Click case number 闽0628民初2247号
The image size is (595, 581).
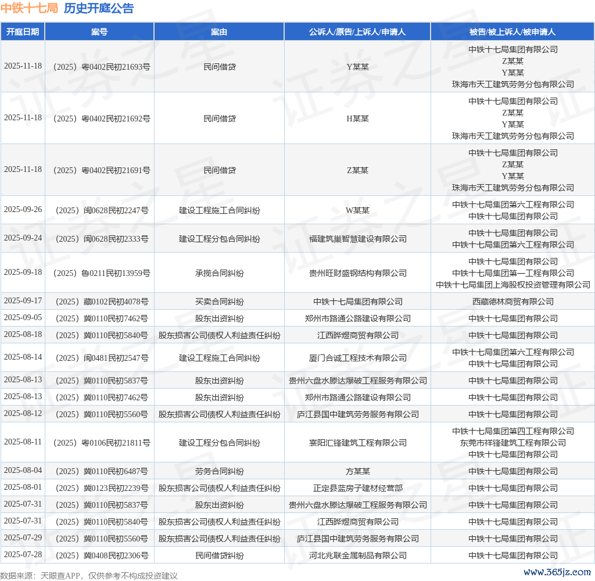[99, 210]
